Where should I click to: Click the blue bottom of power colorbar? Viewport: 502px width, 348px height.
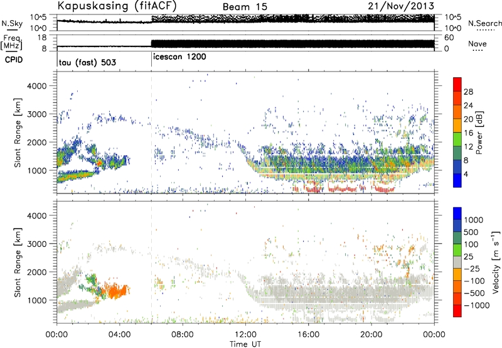pyautogui.click(x=457, y=180)
